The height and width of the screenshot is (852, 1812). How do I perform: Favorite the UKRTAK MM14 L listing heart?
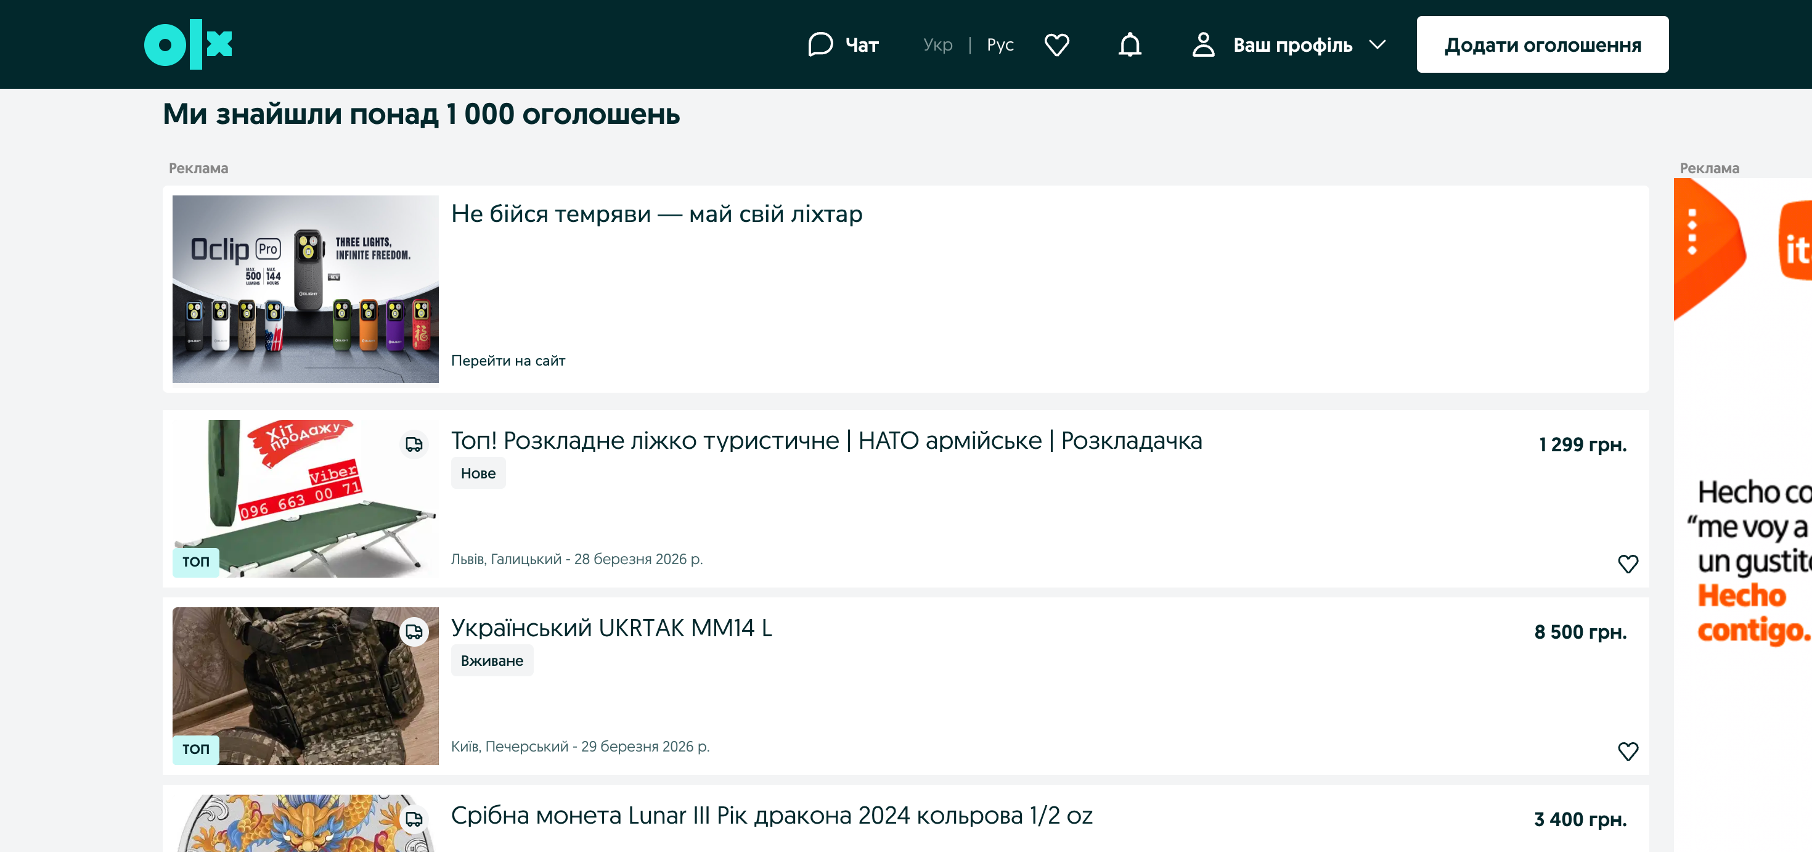click(x=1628, y=751)
